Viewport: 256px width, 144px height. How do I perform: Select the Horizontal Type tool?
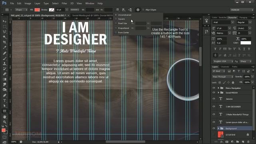[4, 100]
